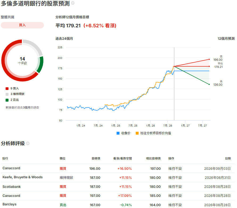Toggle blue 收盘价 chart legend

123,133
